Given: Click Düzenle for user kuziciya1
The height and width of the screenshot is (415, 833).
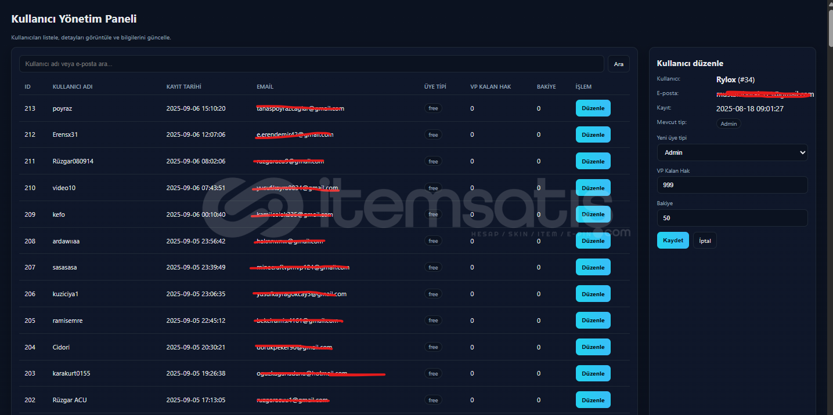Looking at the screenshot, I should (x=593, y=294).
